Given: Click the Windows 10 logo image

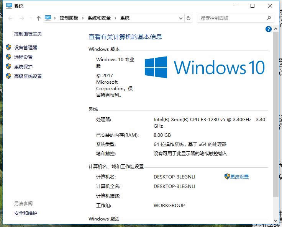Looking at the screenshot, I should tap(205, 67).
